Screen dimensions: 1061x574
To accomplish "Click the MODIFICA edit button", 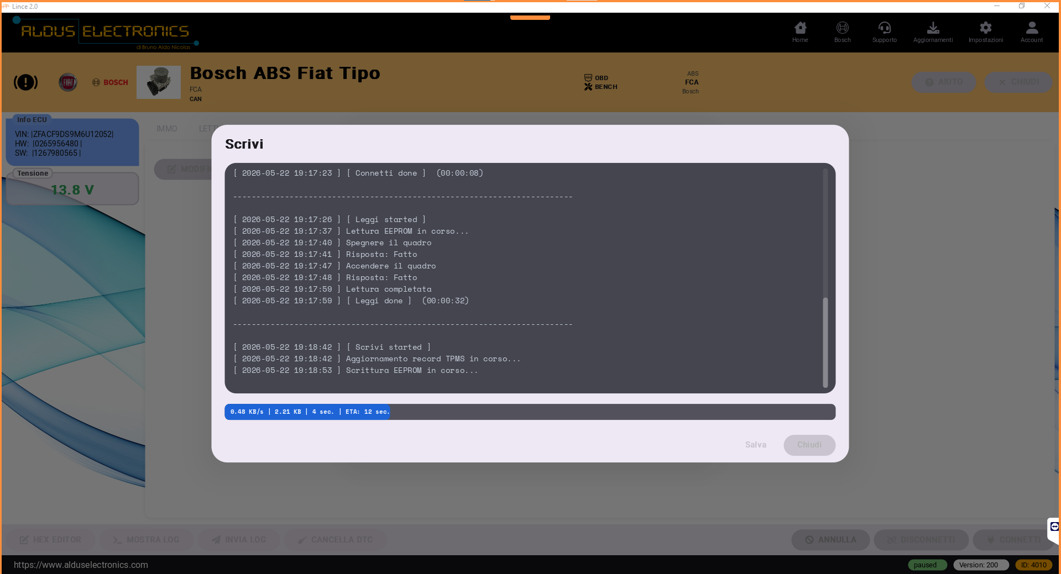I will [184, 169].
